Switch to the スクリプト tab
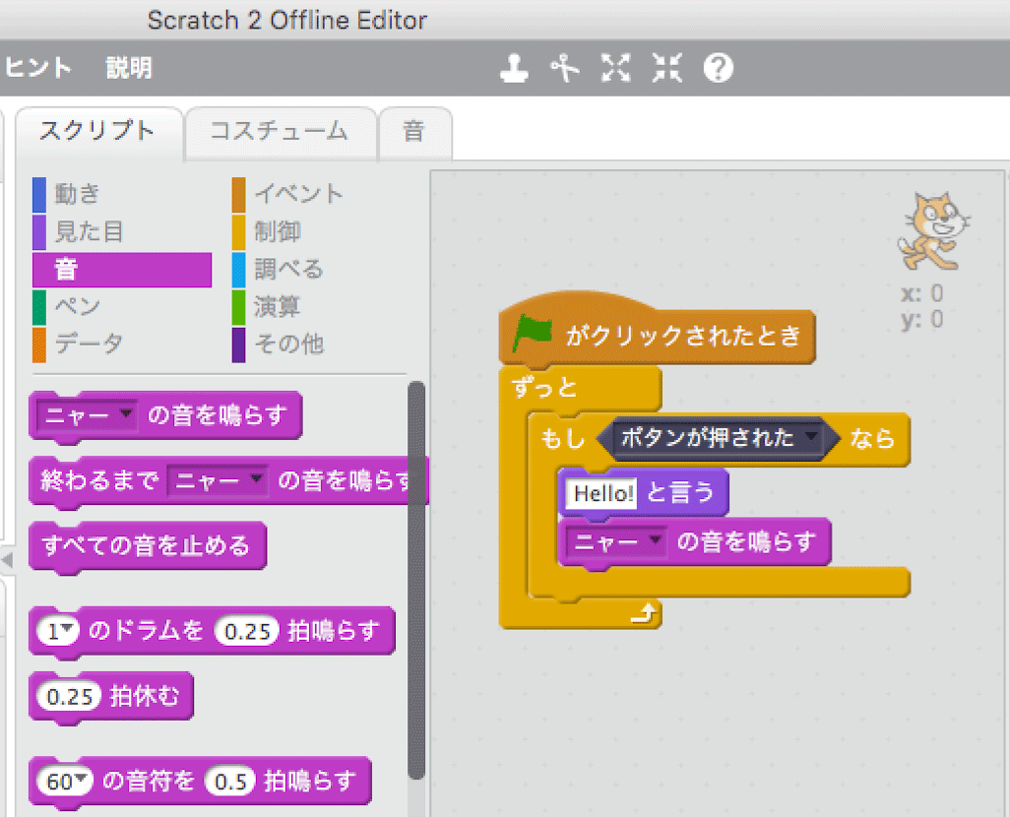The width and height of the screenshot is (1010, 817). (97, 132)
